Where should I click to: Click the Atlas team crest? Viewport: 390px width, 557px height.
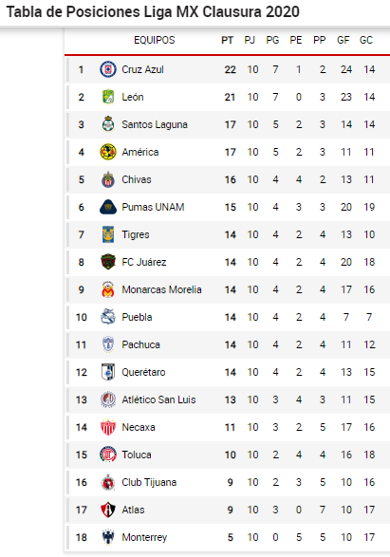point(108,510)
